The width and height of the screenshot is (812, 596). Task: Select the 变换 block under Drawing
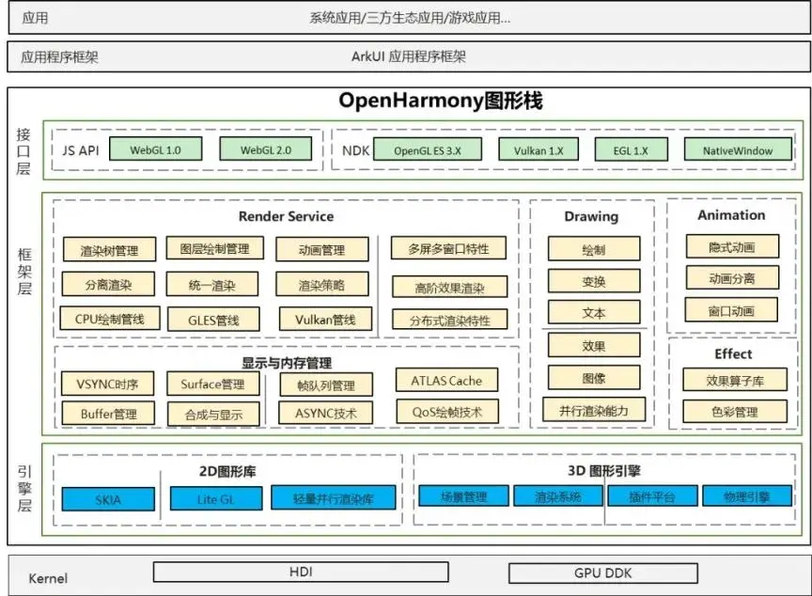594,281
